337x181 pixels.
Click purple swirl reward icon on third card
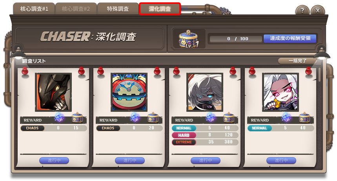(210, 117)
